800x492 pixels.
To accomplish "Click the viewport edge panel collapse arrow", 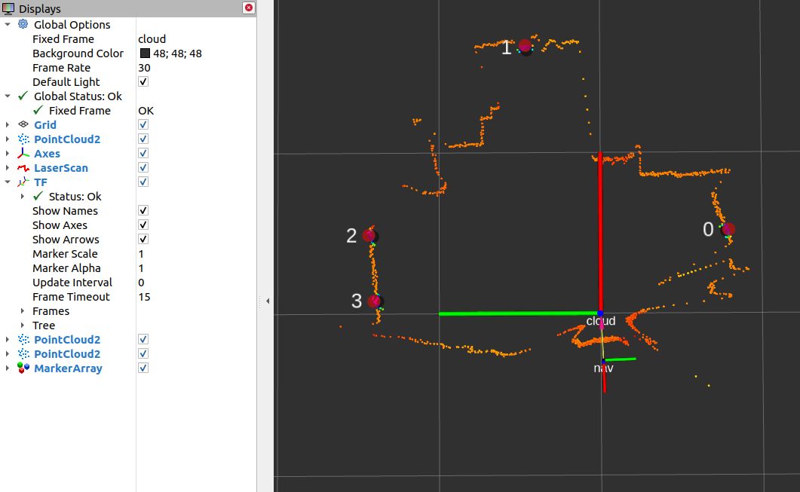I will 268,300.
